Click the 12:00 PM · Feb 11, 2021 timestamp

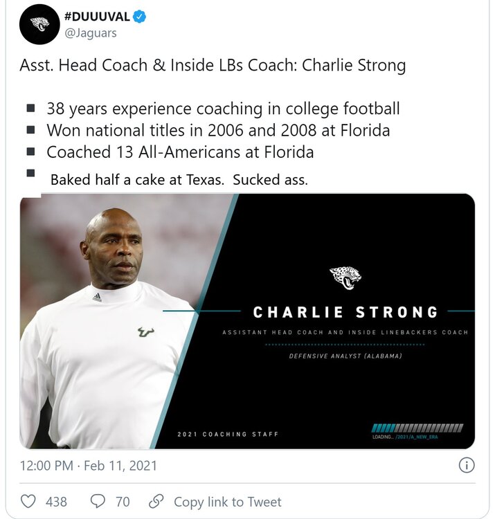[88, 466]
